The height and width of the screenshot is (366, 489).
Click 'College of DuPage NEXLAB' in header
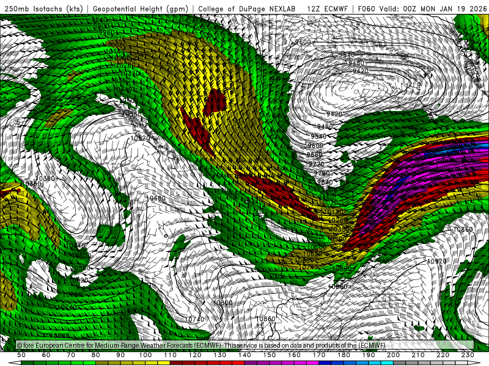(247, 9)
